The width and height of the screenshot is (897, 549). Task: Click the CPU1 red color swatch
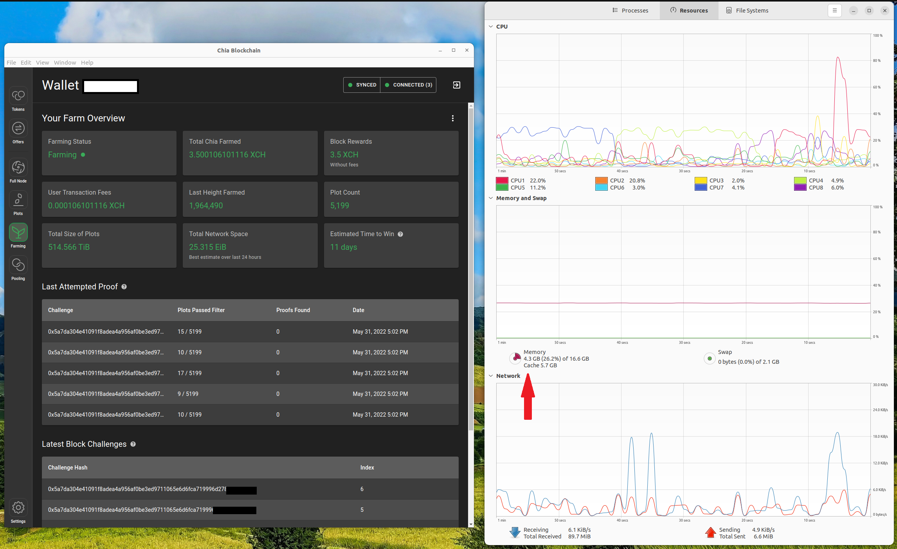pyautogui.click(x=502, y=181)
